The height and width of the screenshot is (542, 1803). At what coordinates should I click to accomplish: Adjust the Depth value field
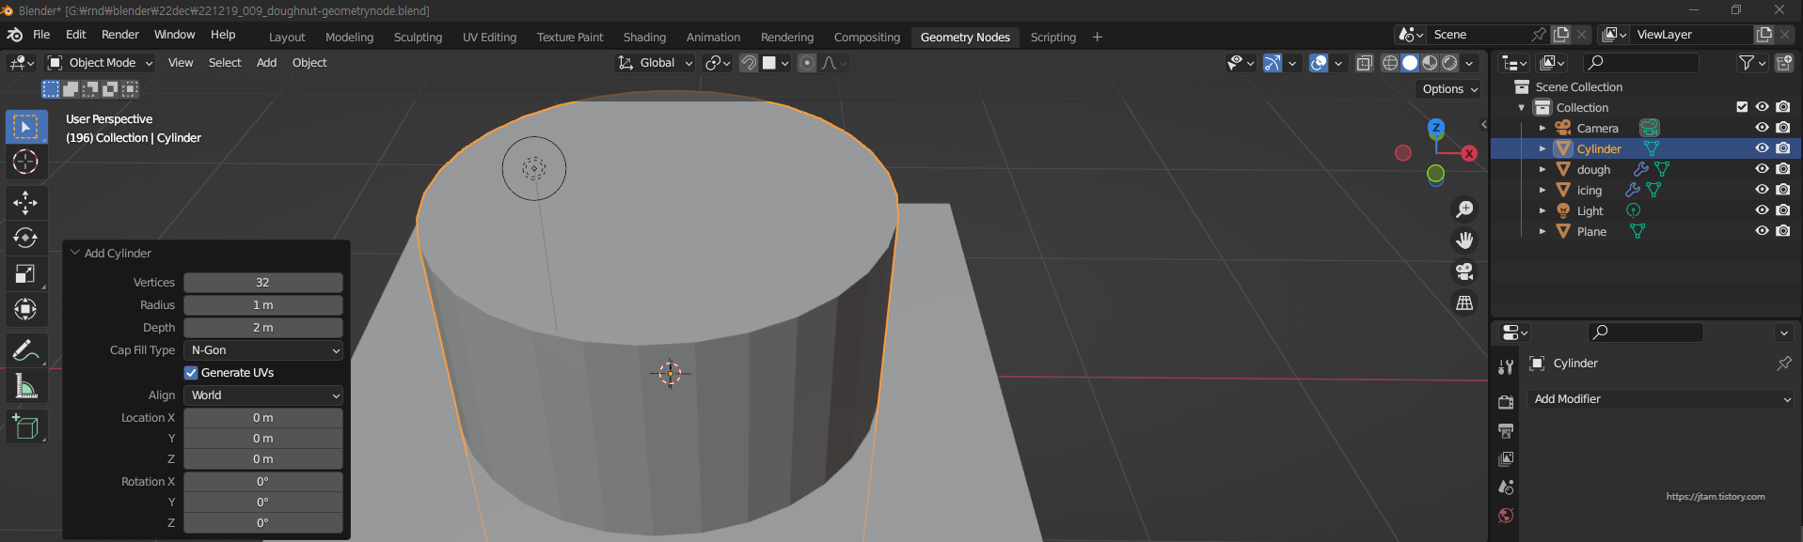(x=263, y=328)
